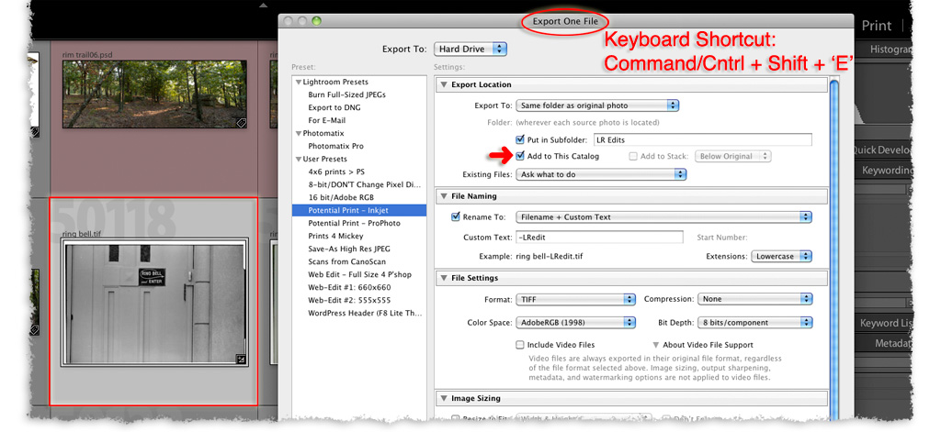Open the Quick Develop panel in Lightroom
Viewport: 941px width, 432px height.
[883, 150]
